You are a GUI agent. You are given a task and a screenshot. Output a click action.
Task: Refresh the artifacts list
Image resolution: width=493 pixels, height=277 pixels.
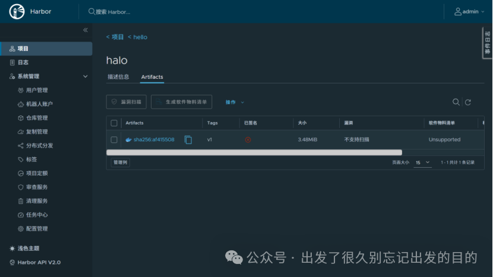click(468, 103)
